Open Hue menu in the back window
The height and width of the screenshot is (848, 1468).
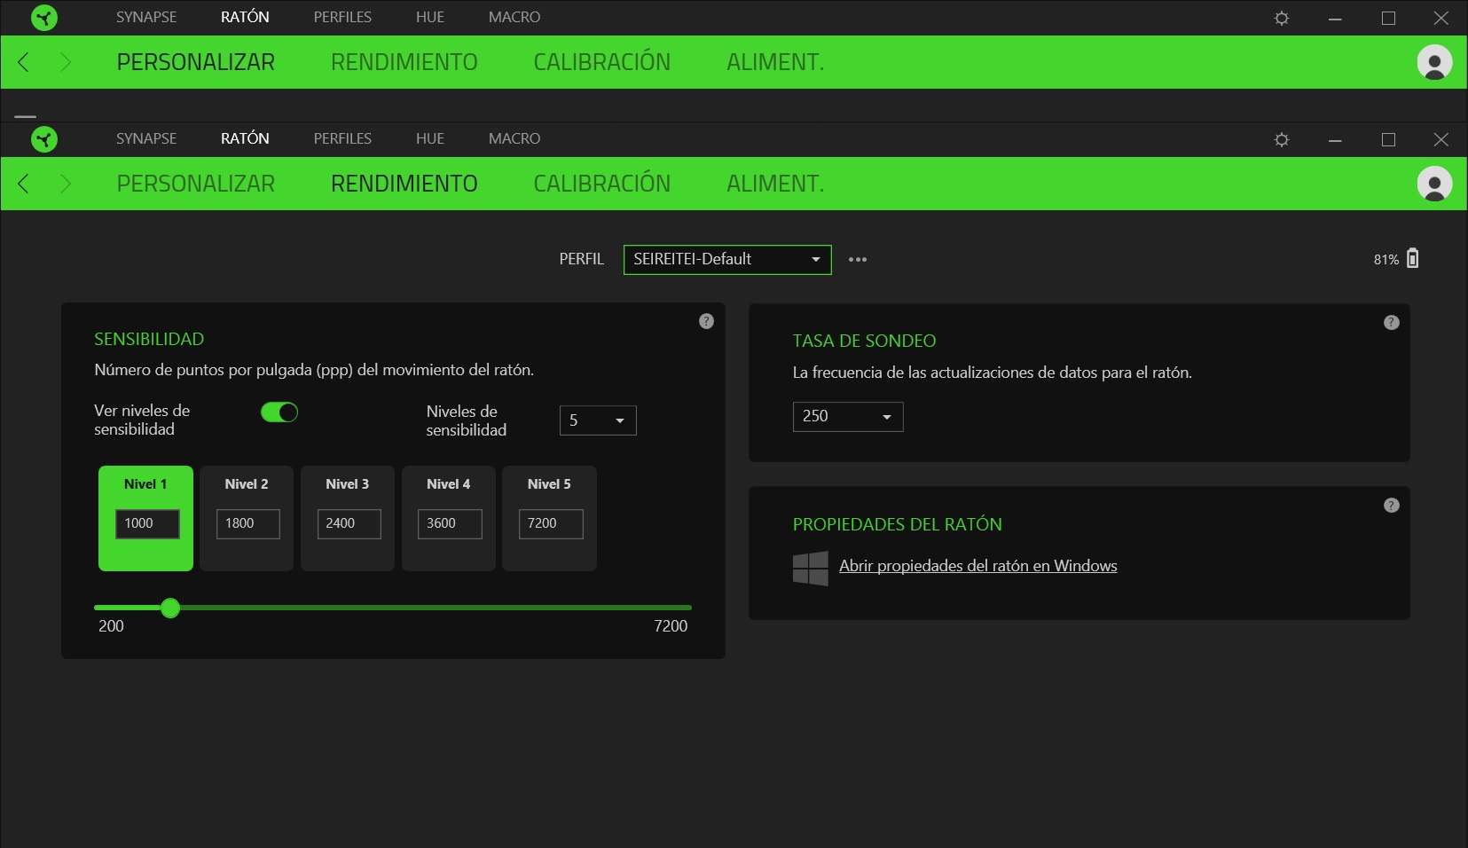[430, 17]
